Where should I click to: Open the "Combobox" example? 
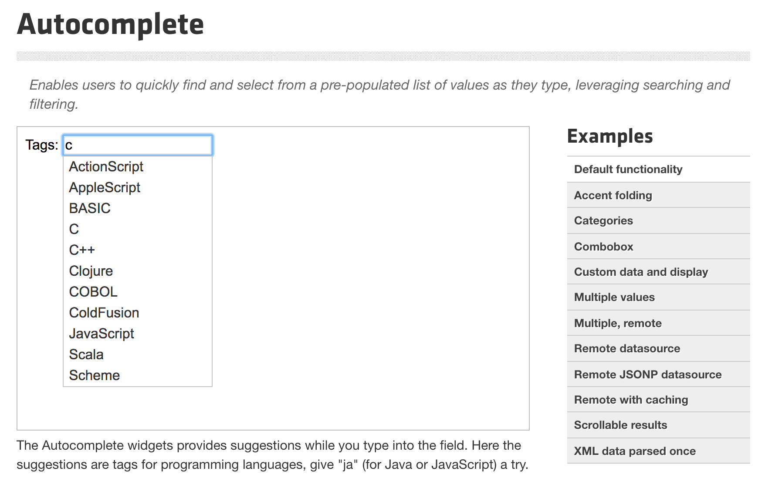pos(603,246)
